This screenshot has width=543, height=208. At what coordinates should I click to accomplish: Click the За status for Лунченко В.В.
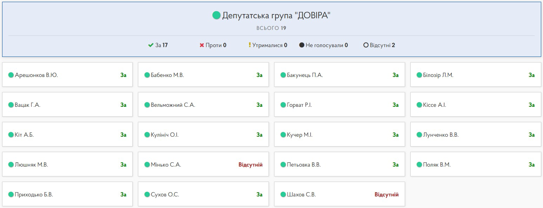click(531, 135)
